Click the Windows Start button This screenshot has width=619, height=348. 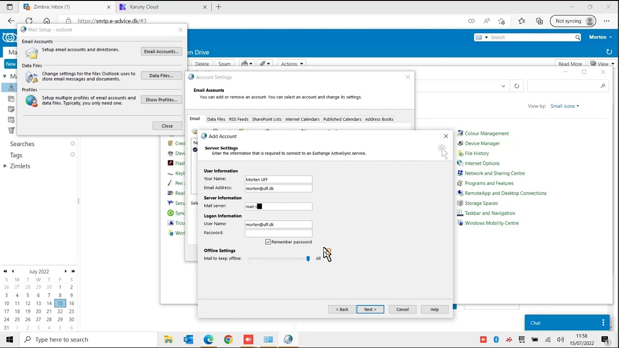click(x=9, y=339)
